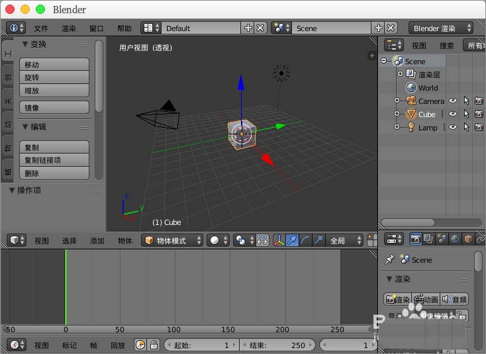
Task: Open the scene browser icon
Action: [x=281, y=28]
